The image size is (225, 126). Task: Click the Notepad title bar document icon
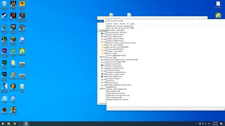(108, 21)
